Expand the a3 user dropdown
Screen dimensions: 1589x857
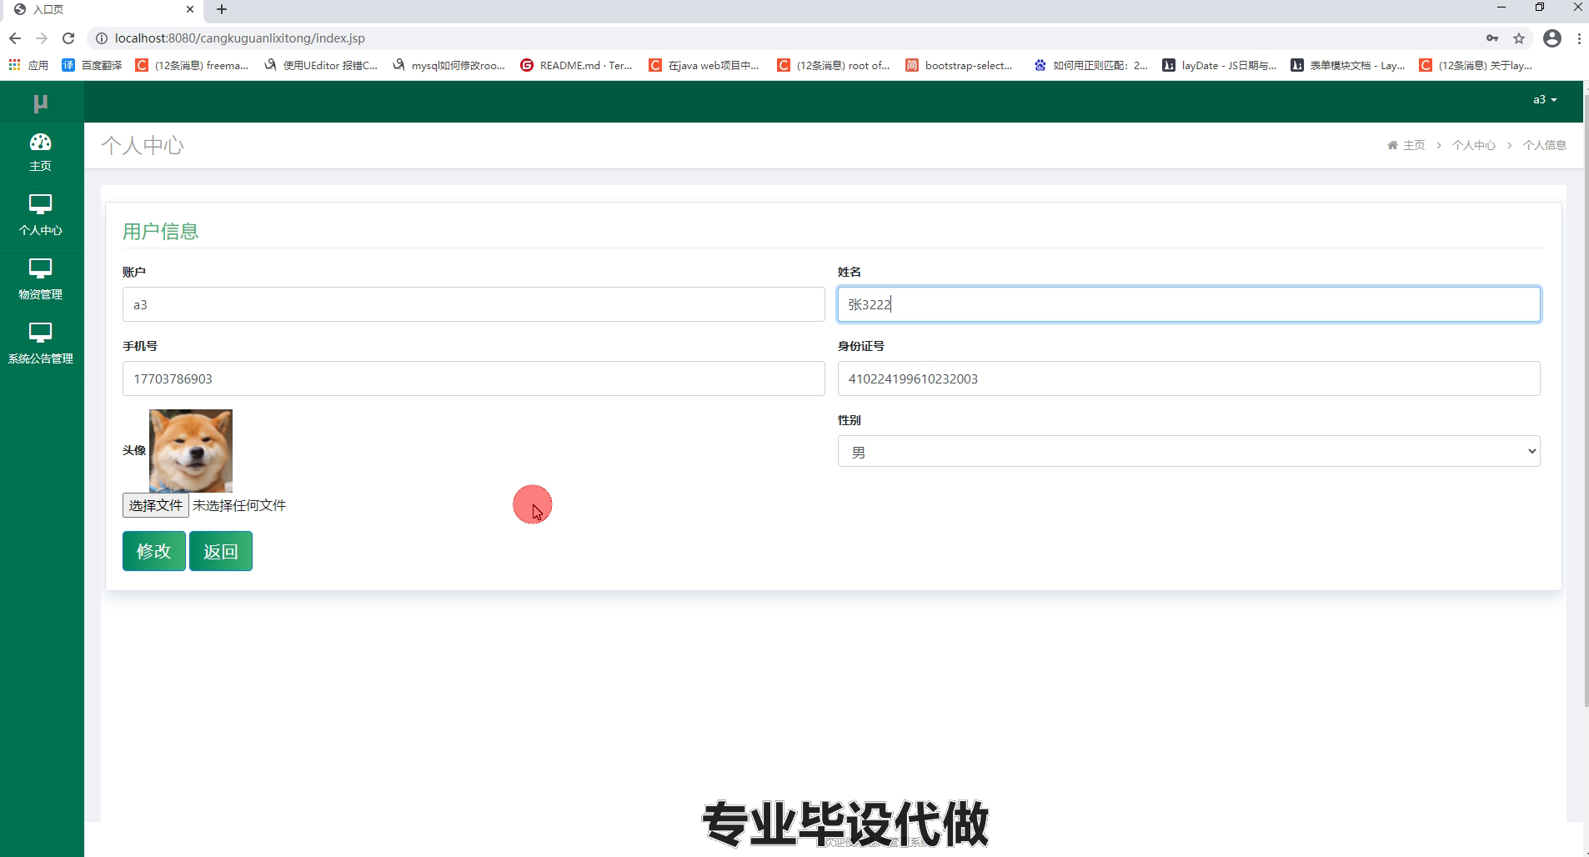[x=1545, y=100]
